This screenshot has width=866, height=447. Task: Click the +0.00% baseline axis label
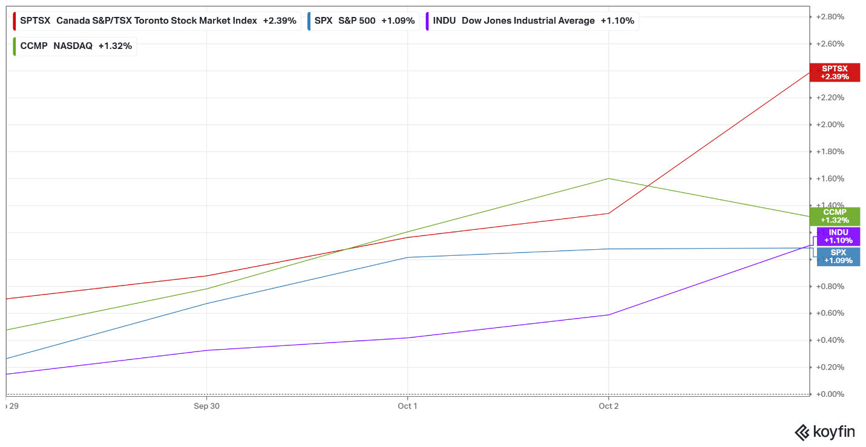click(x=831, y=394)
